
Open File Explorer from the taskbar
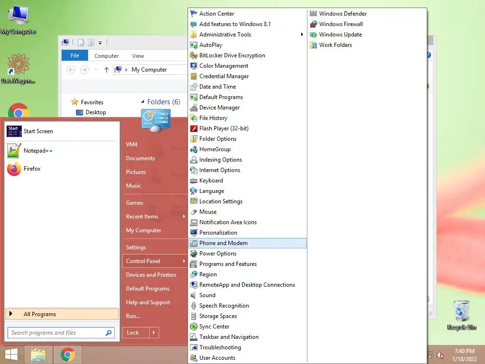(x=38, y=355)
